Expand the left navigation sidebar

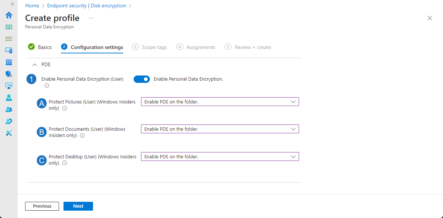coord(12,4)
